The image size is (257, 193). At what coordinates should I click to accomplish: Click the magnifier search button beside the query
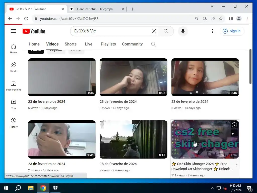click(166, 31)
